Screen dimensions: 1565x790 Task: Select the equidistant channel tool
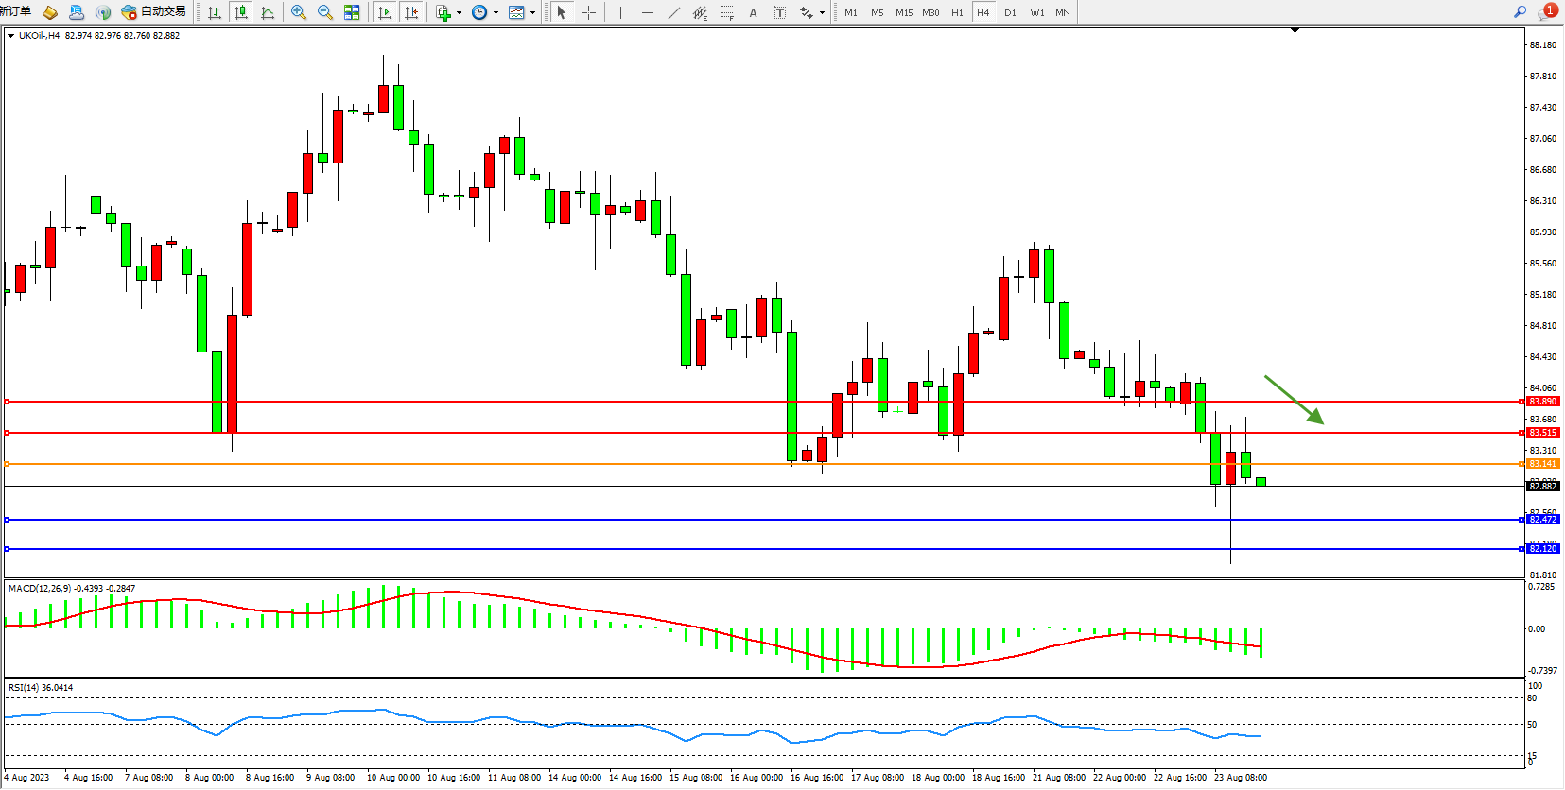700,12
